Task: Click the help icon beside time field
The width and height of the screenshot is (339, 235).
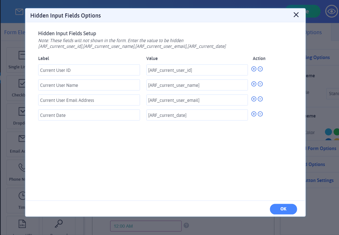Action: pyautogui.click(x=186, y=225)
